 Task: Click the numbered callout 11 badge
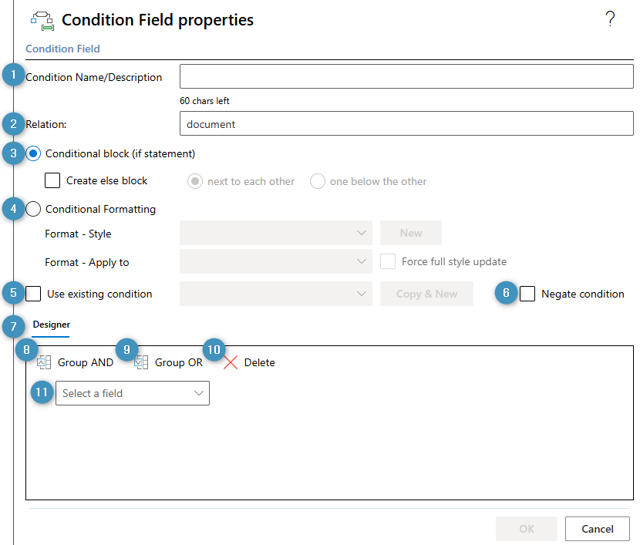click(x=42, y=392)
